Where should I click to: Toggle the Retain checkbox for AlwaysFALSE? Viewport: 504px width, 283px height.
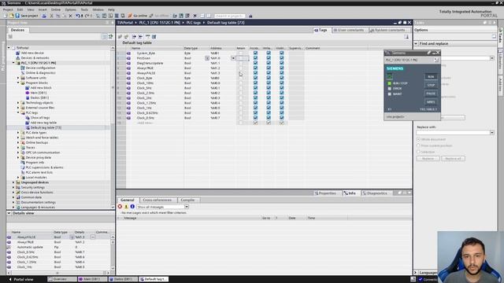tap(240, 73)
